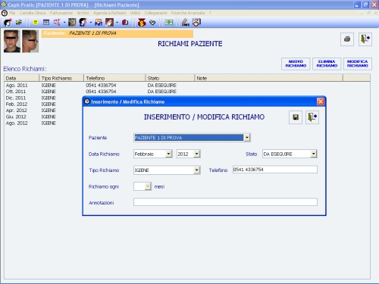Open the Archivi menu
The width and height of the screenshot is (379, 284).
pos(83,13)
